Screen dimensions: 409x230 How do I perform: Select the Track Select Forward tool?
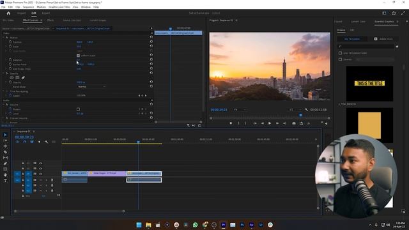(x=5, y=141)
